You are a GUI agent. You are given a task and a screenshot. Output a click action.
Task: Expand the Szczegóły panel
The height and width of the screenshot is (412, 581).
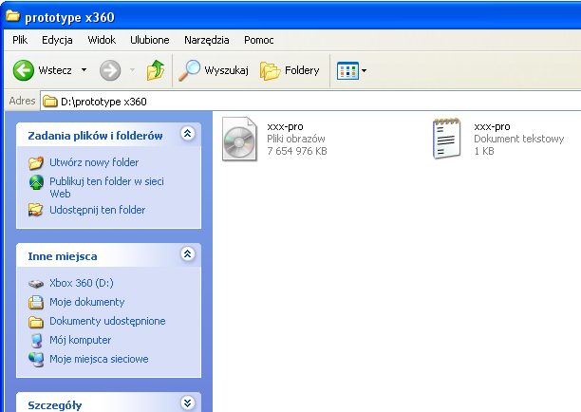[187, 403]
